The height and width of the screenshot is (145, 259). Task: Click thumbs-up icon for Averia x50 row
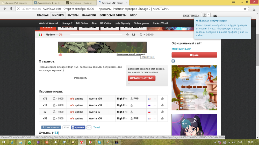162,118
